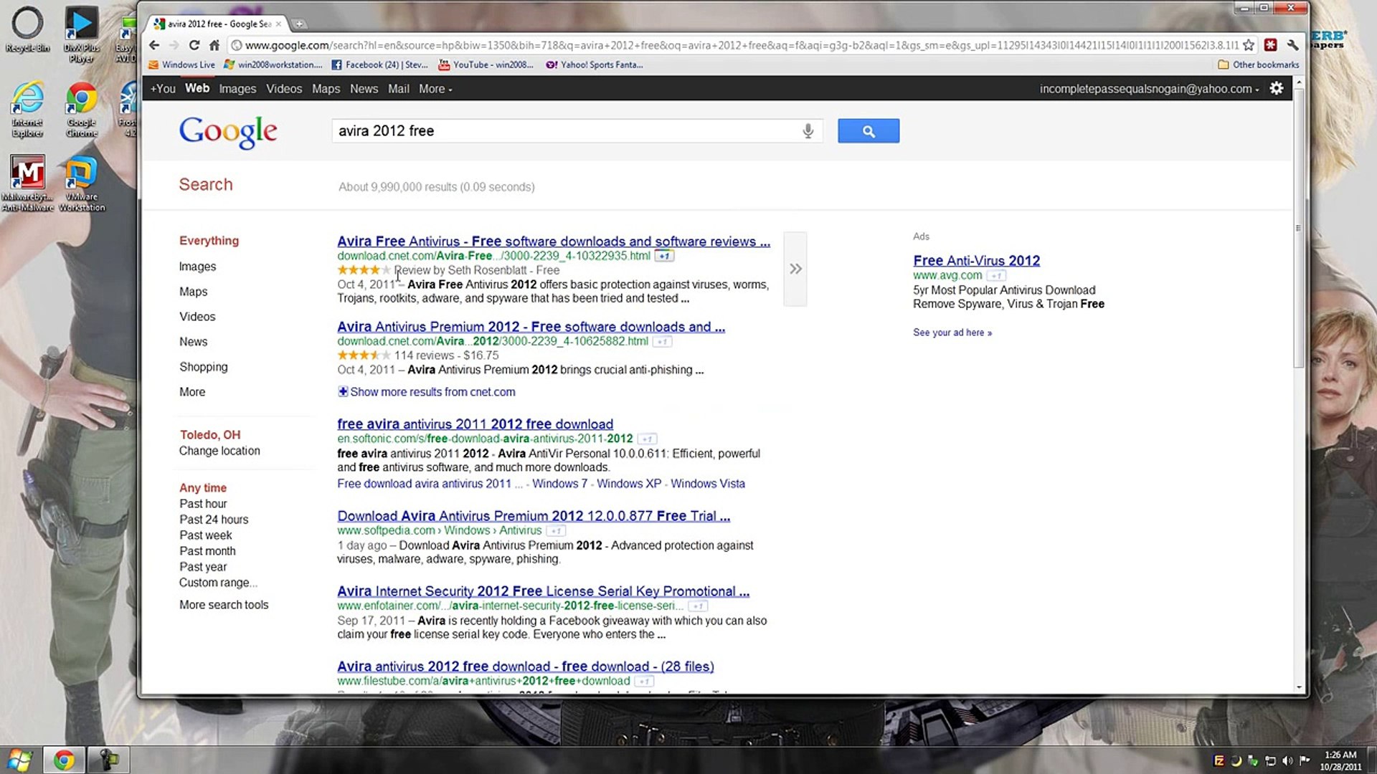Bookmark page with star icon
Image resolution: width=1377 pixels, height=774 pixels.
pos(1249,45)
